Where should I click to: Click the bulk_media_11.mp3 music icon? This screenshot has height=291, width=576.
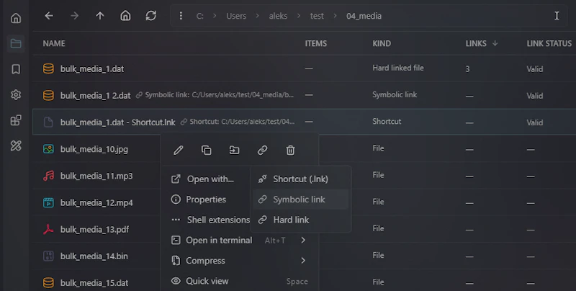(x=48, y=176)
